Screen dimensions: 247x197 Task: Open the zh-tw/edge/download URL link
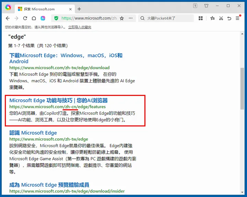[59, 67]
